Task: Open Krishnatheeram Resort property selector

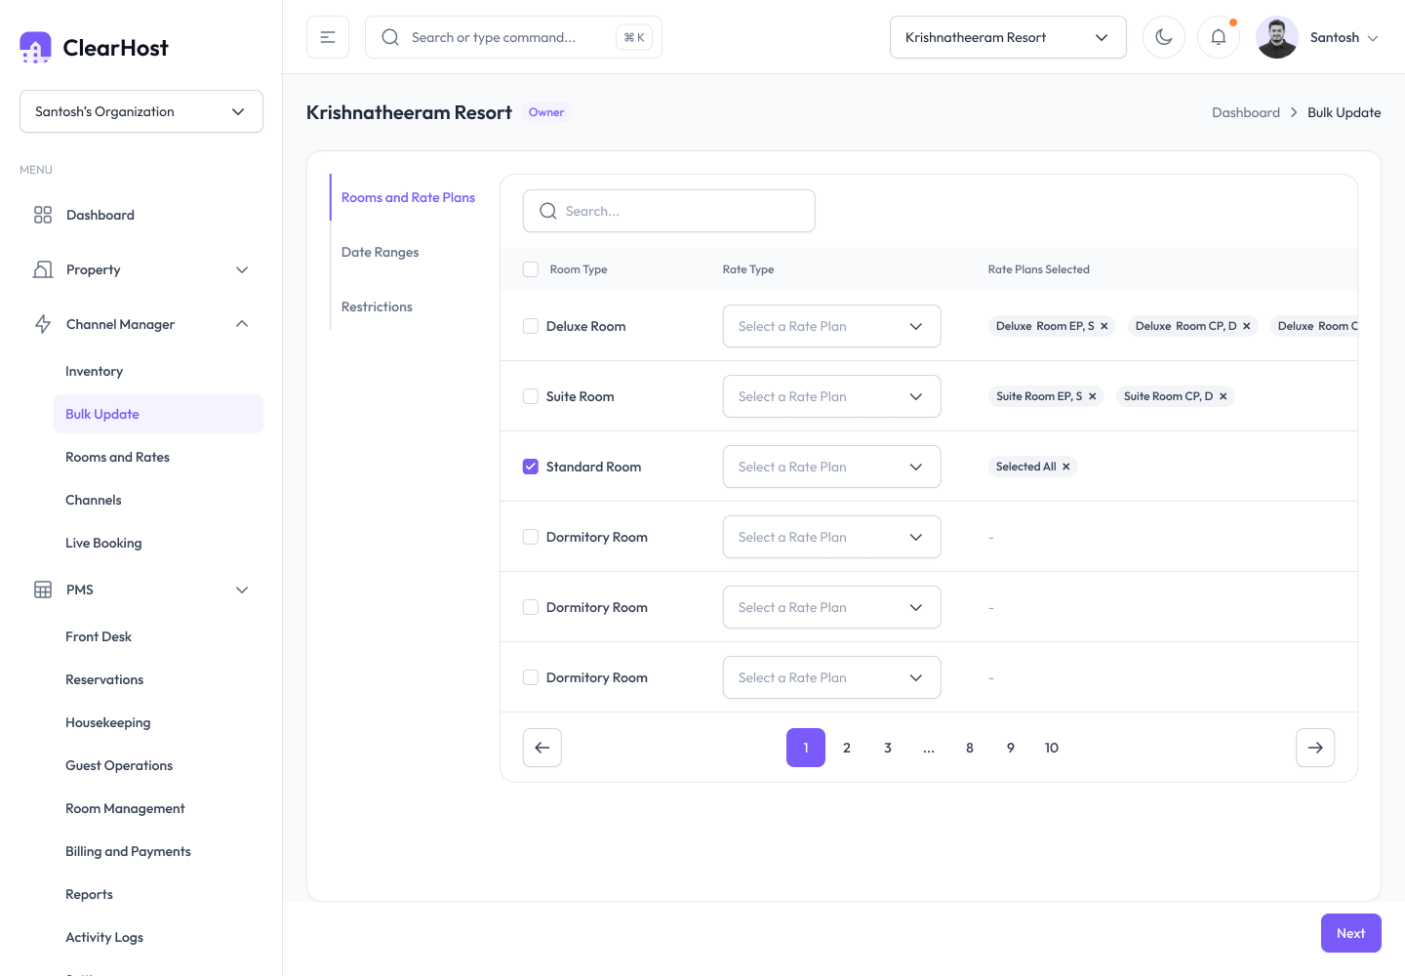Action: tap(1008, 37)
